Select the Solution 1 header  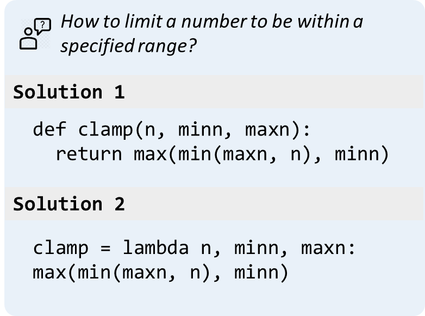(69, 92)
